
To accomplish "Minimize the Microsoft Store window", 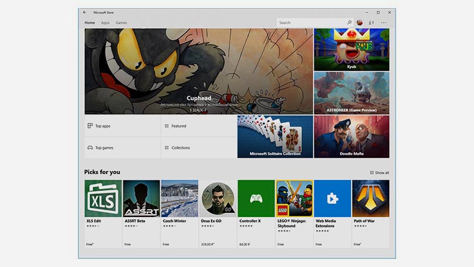I will (x=367, y=12).
